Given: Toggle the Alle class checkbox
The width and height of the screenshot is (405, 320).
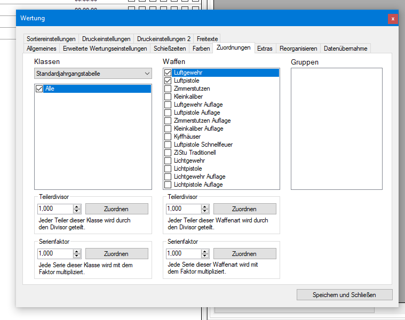Looking at the screenshot, I should pyautogui.click(x=39, y=89).
